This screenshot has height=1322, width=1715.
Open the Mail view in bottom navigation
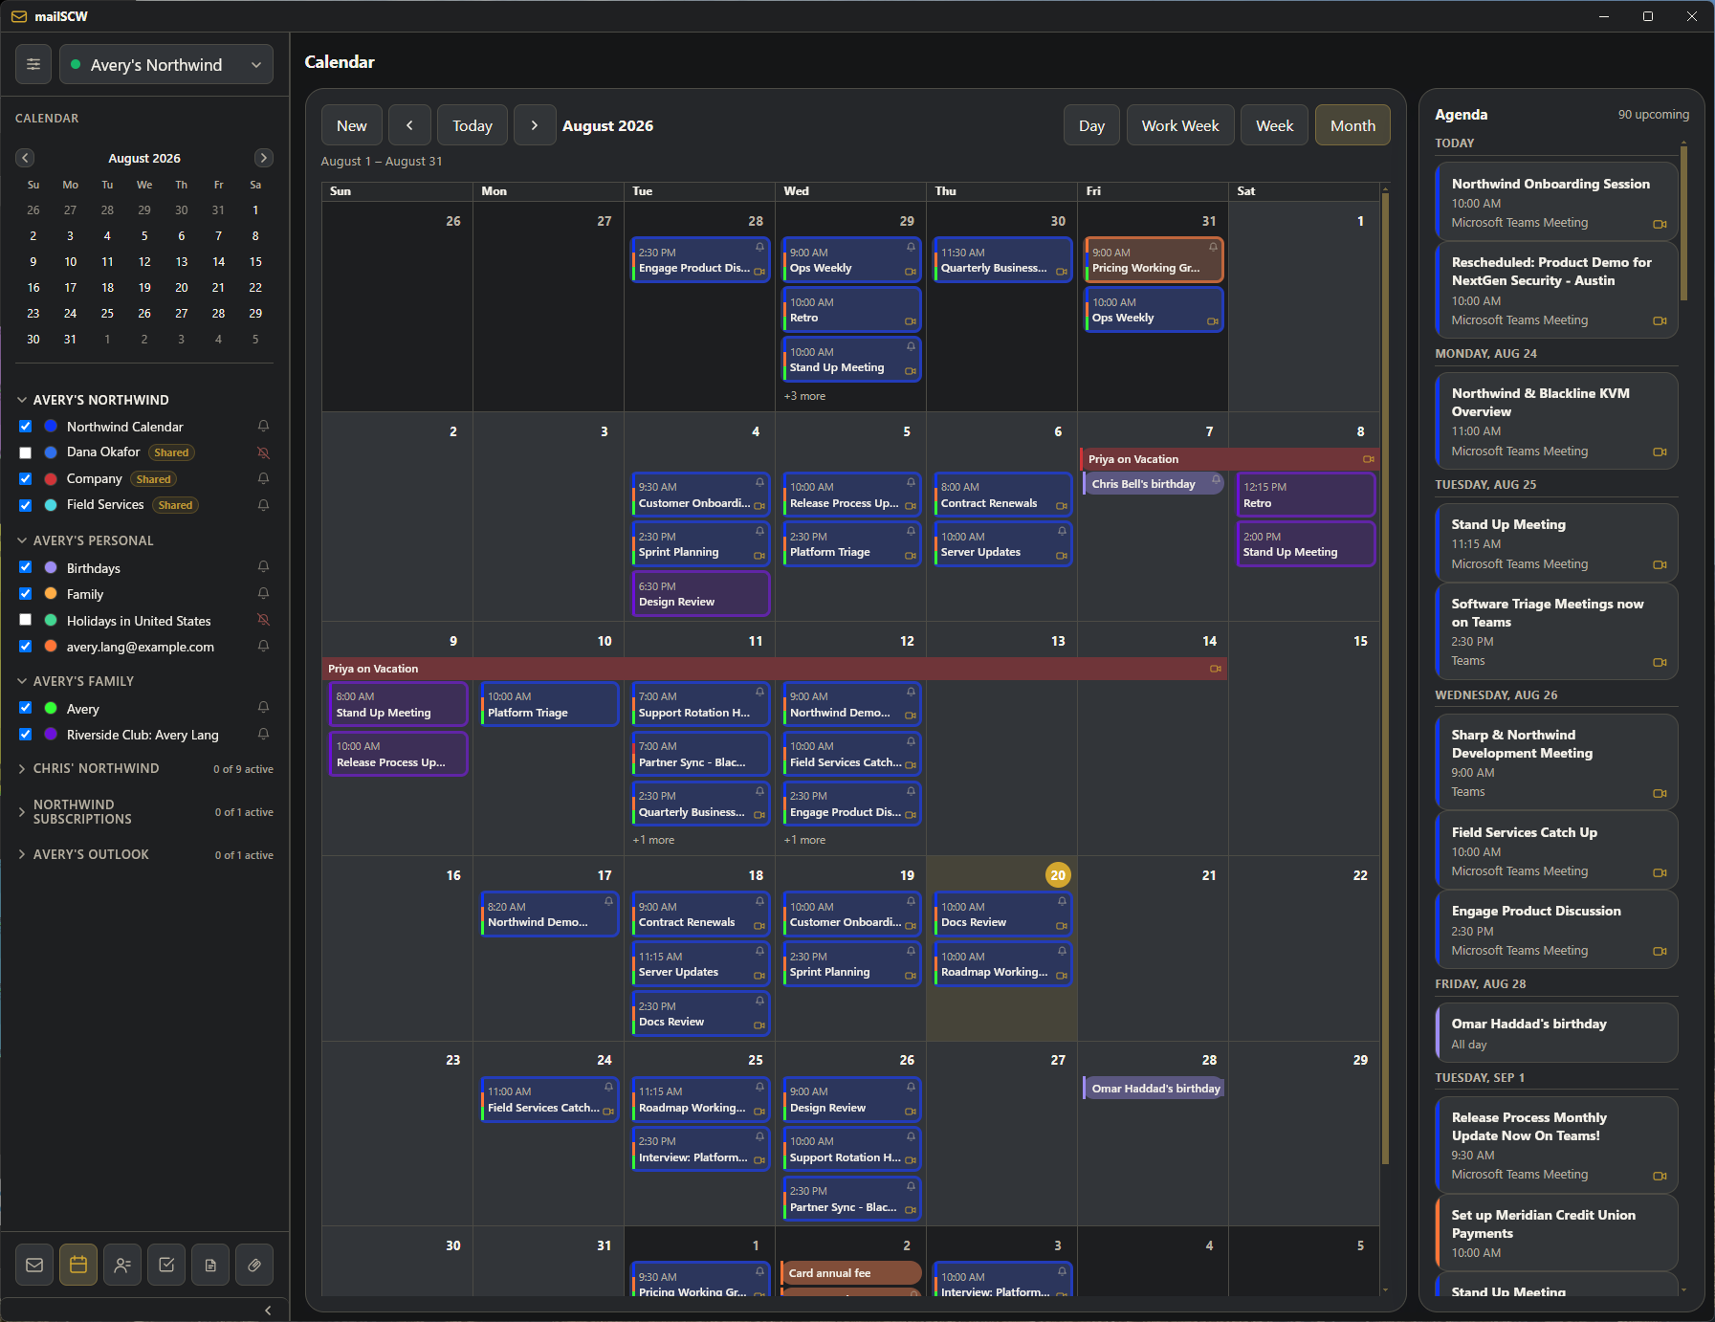point(34,1265)
